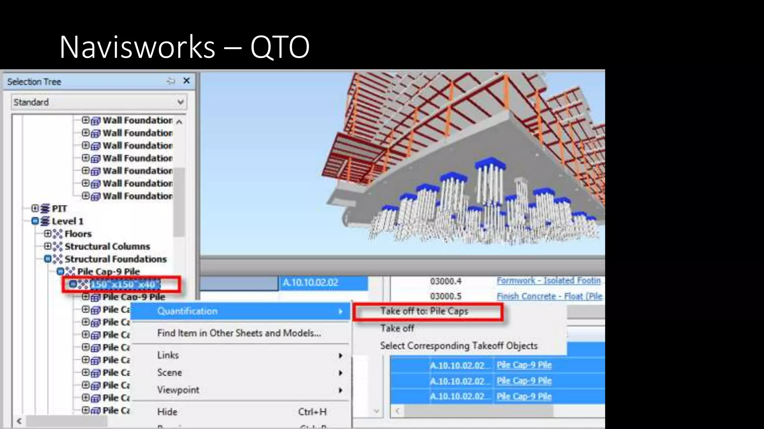Choose Find Item in Other Sheets and Models
The image size is (764, 429).
239,333
